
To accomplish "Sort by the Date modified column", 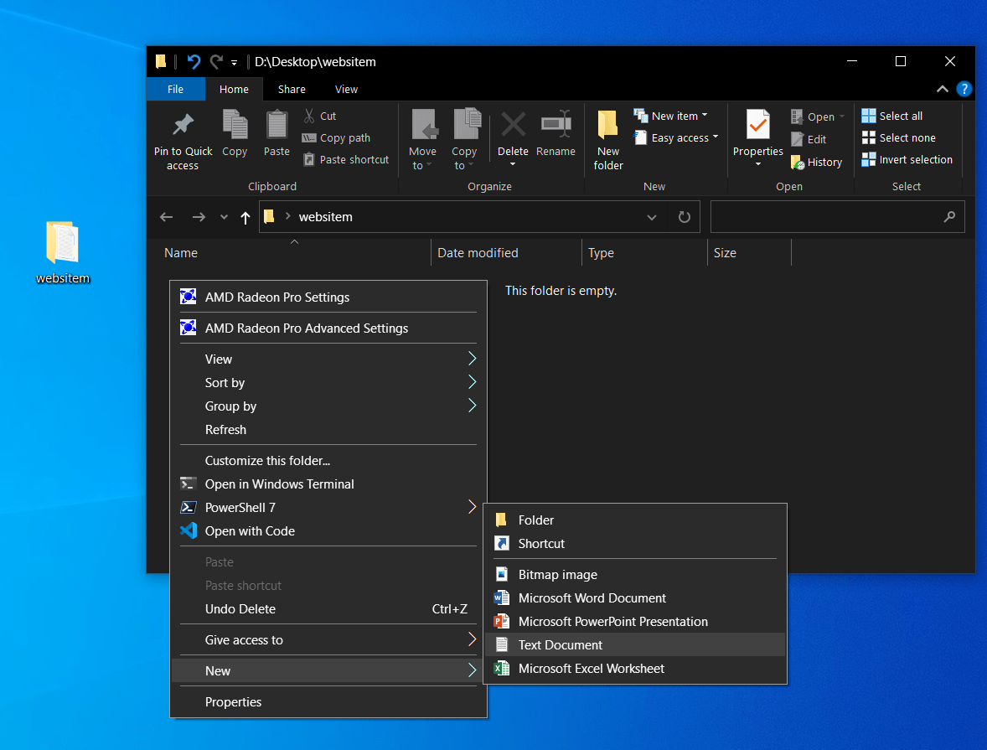I will coord(478,252).
